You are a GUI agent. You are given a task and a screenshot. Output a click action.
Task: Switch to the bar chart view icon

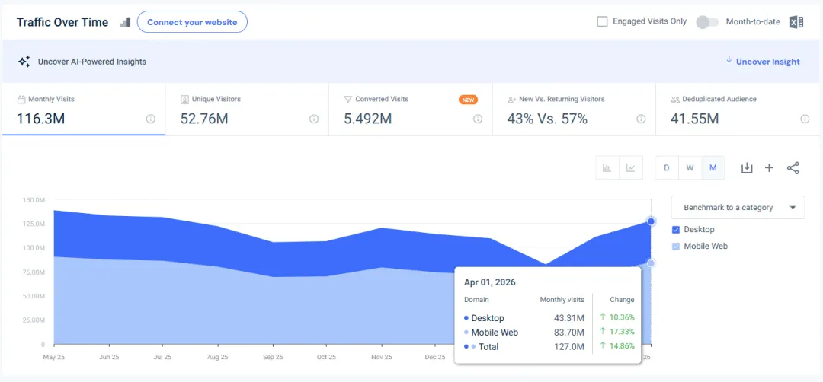click(x=608, y=168)
